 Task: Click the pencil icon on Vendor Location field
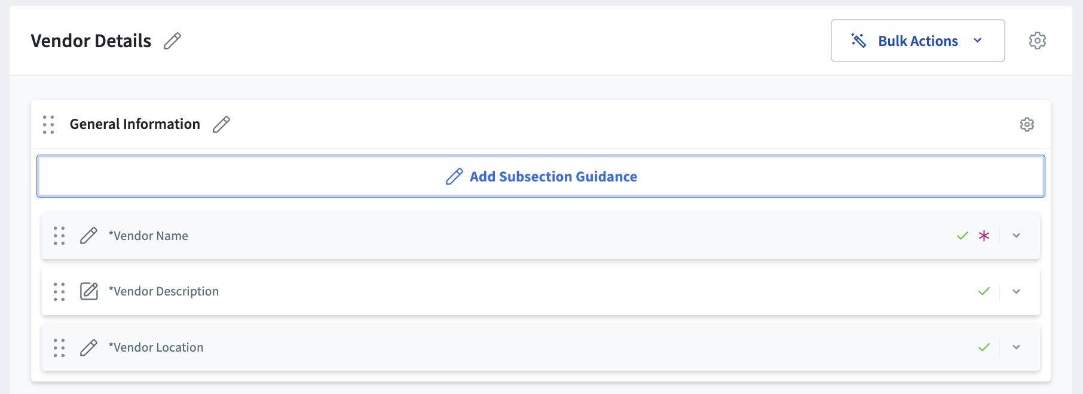coord(88,347)
